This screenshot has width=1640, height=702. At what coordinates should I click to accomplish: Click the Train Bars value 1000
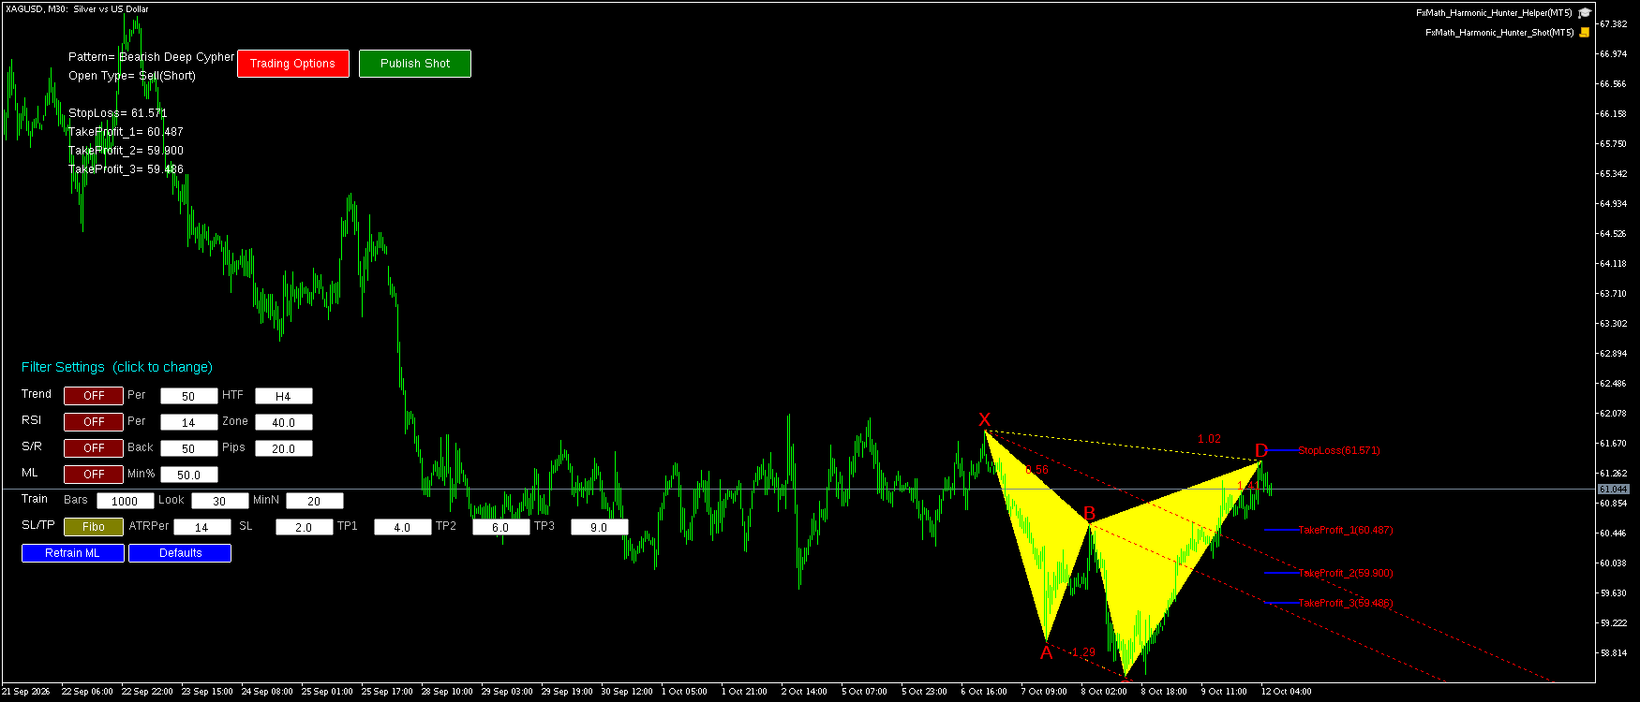(x=126, y=501)
